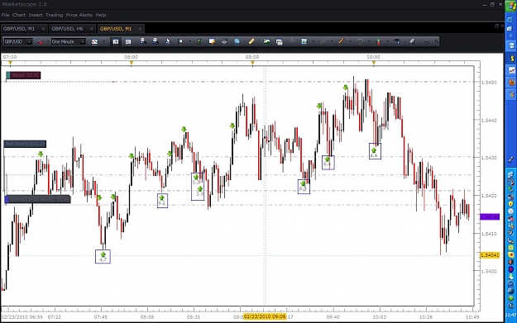Viewport: 517px width, 323px height.
Task: Click the 10:00 time marker triangle
Action: (x=374, y=63)
